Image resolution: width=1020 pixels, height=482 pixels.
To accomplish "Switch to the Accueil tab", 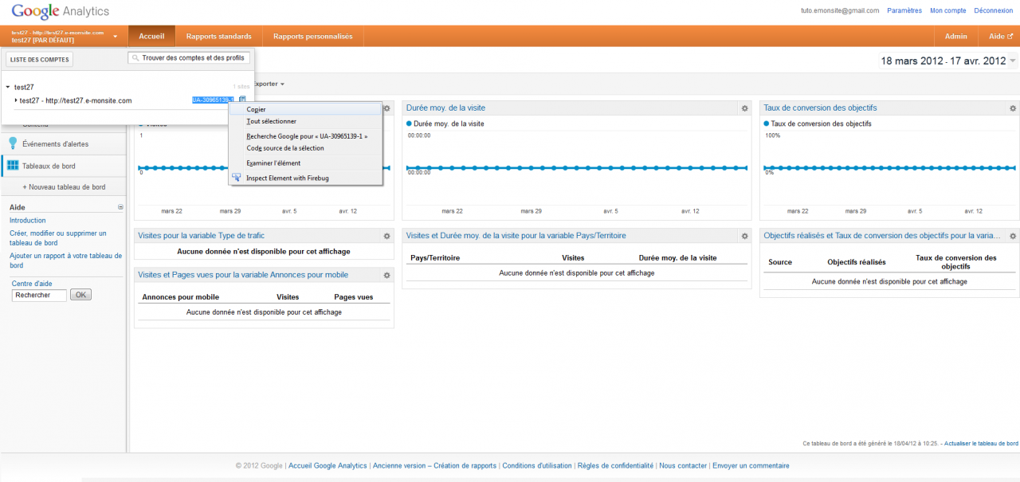I will tap(151, 36).
